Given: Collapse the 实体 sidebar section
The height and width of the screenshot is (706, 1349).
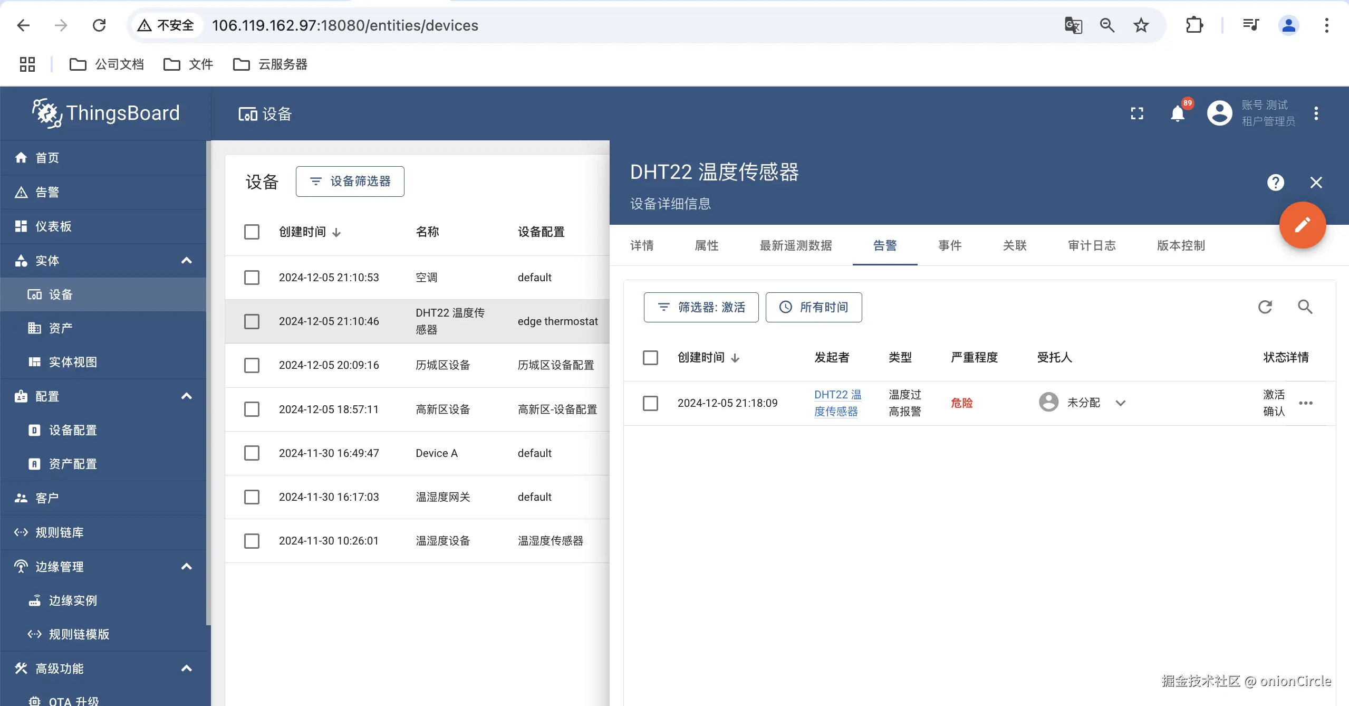Looking at the screenshot, I should (x=186, y=261).
